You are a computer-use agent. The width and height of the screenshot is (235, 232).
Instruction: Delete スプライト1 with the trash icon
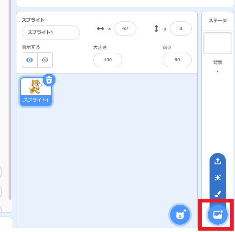click(49, 80)
